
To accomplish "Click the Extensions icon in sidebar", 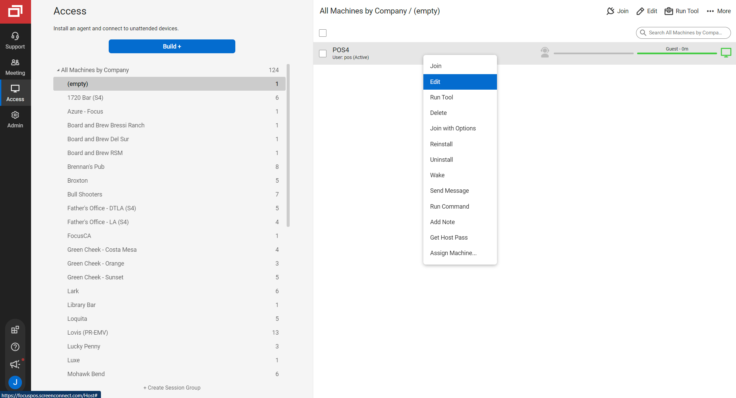I will (x=15, y=330).
